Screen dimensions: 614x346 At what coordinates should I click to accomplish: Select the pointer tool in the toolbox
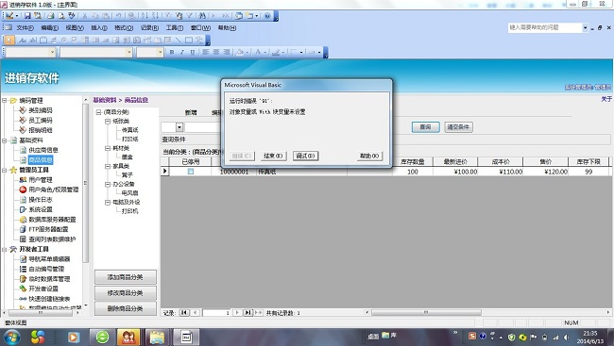pos(9,40)
